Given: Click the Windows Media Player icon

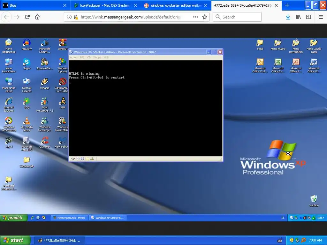Looking at the screenshot, I should (x=9, y=124).
